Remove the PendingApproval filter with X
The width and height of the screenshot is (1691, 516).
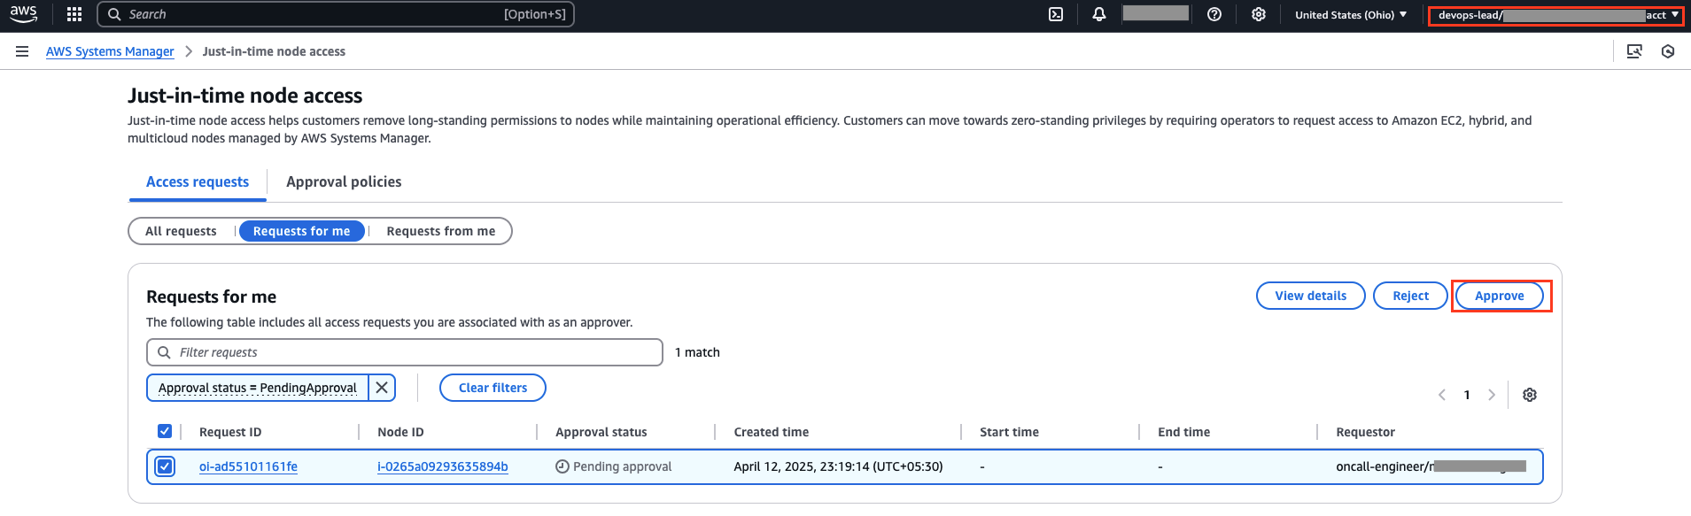(x=382, y=388)
